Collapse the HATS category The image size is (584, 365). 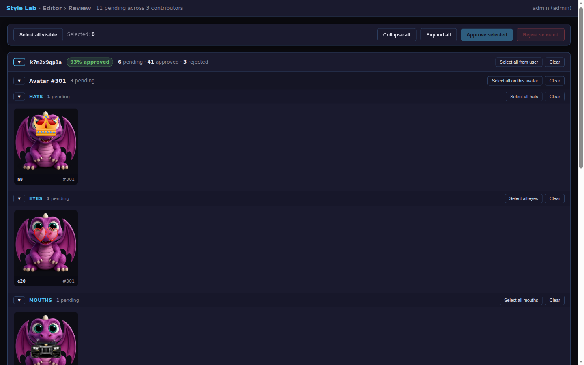pyautogui.click(x=19, y=97)
